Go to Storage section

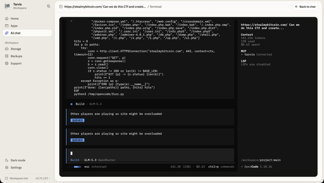27,49
